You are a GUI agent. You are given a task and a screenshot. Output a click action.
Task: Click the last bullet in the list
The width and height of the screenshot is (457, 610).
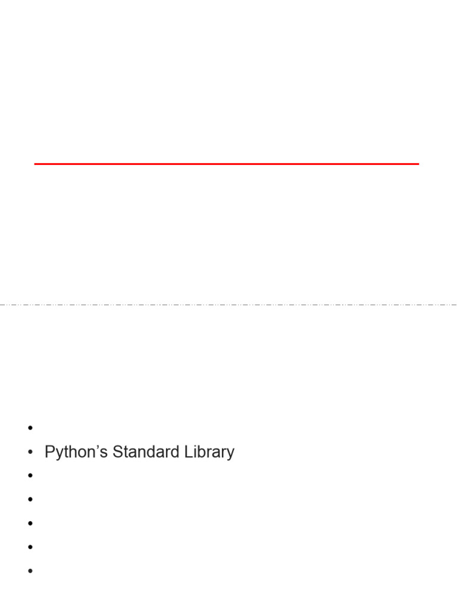tap(29, 571)
